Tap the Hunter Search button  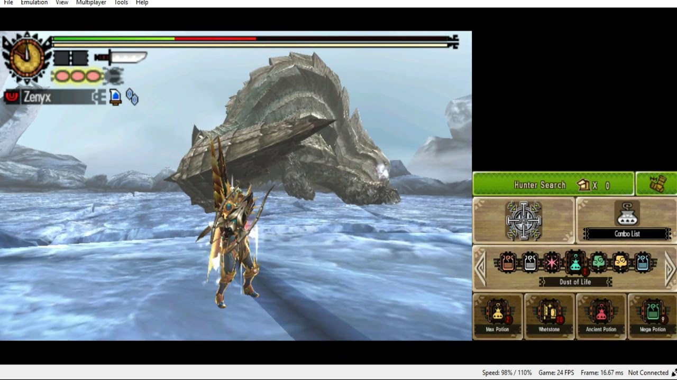[553, 184]
